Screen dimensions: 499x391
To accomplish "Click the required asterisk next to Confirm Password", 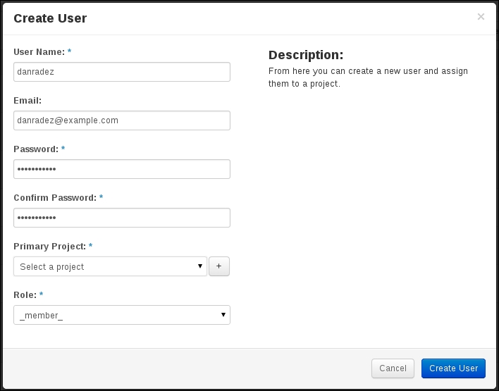I will [101, 197].
